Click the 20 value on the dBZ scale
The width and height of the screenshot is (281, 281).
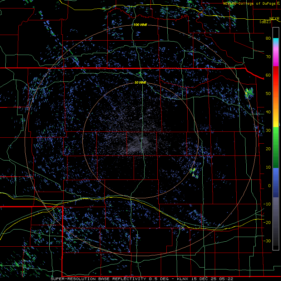(x=268, y=149)
